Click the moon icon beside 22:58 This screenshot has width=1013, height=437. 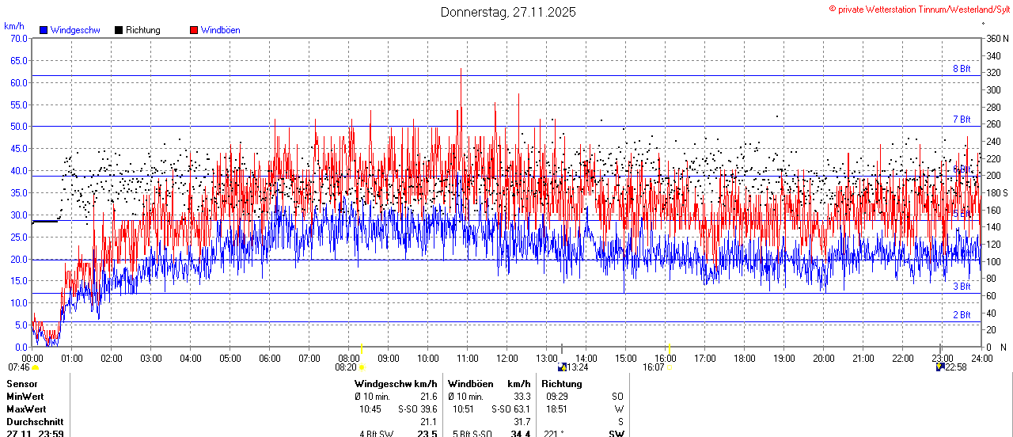pos(940,367)
